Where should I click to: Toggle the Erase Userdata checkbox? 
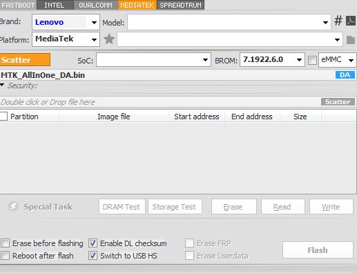189,255
